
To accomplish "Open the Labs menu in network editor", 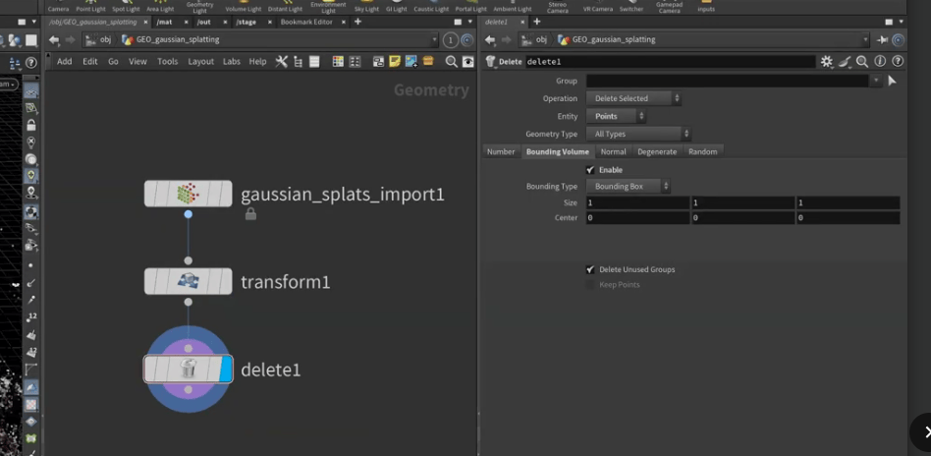I will click(x=231, y=61).
